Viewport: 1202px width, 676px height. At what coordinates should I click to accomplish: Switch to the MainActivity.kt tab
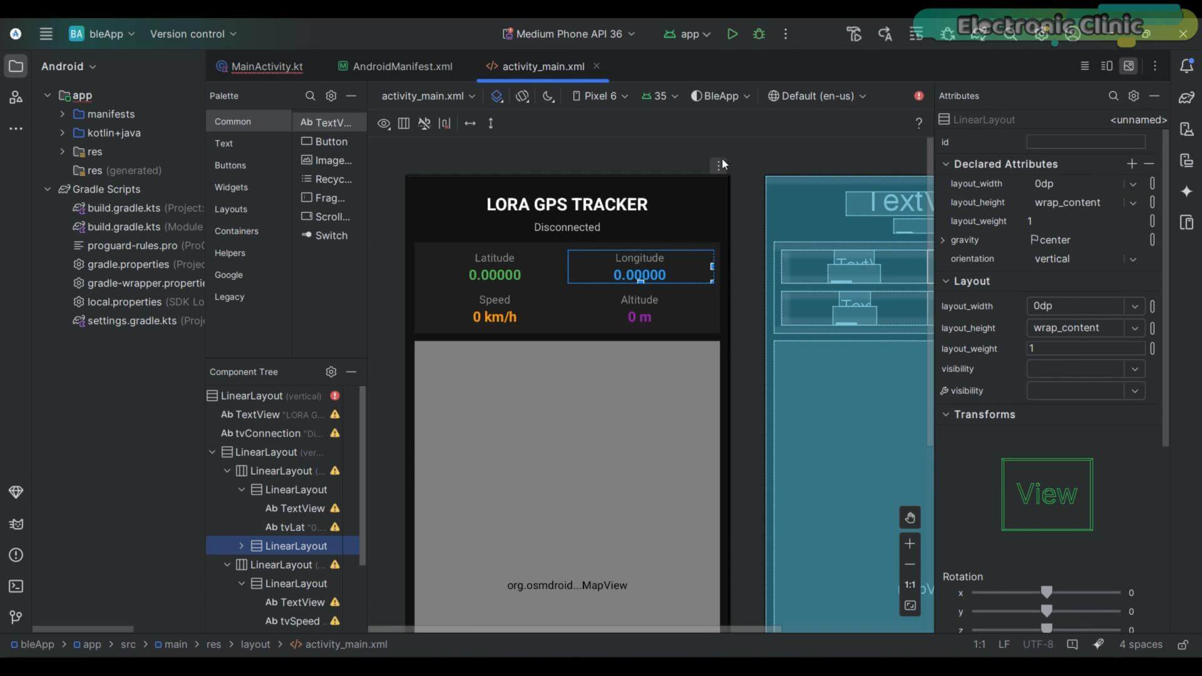click(259, 66)
